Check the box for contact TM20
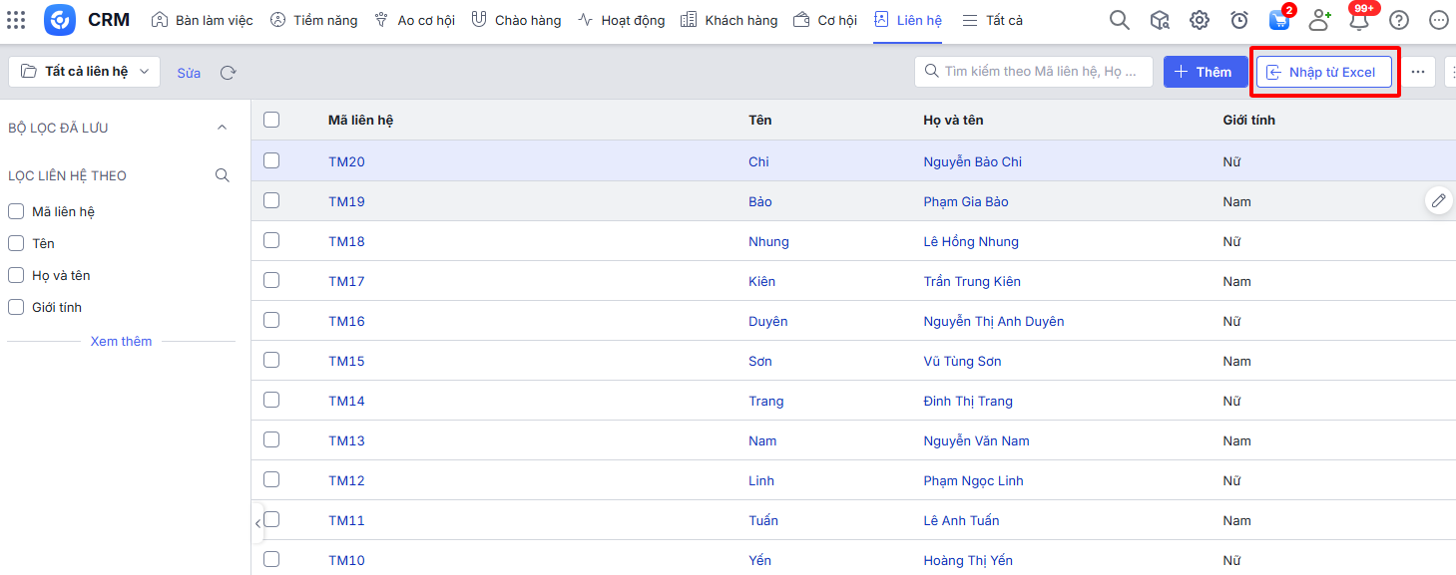This screenshot has height=575, width=1456. click(271, 160)
